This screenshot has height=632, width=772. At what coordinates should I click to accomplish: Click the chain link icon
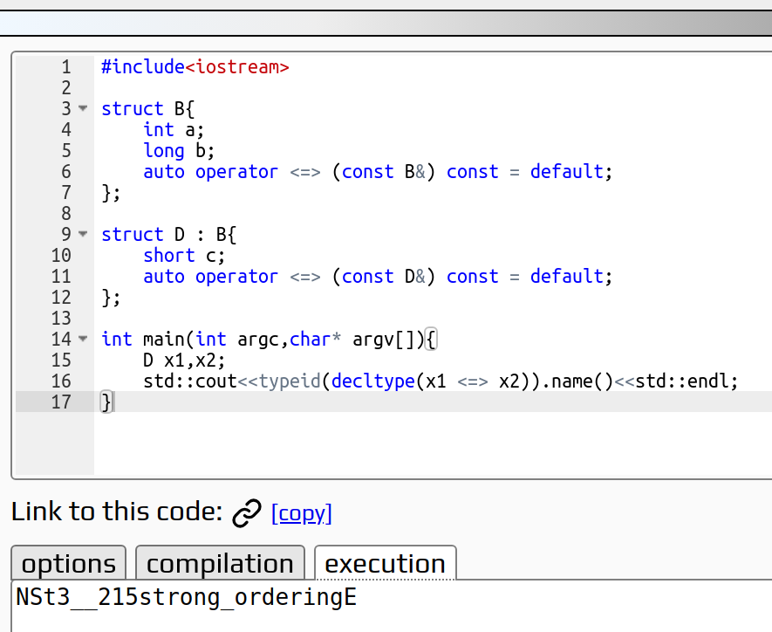247,512
